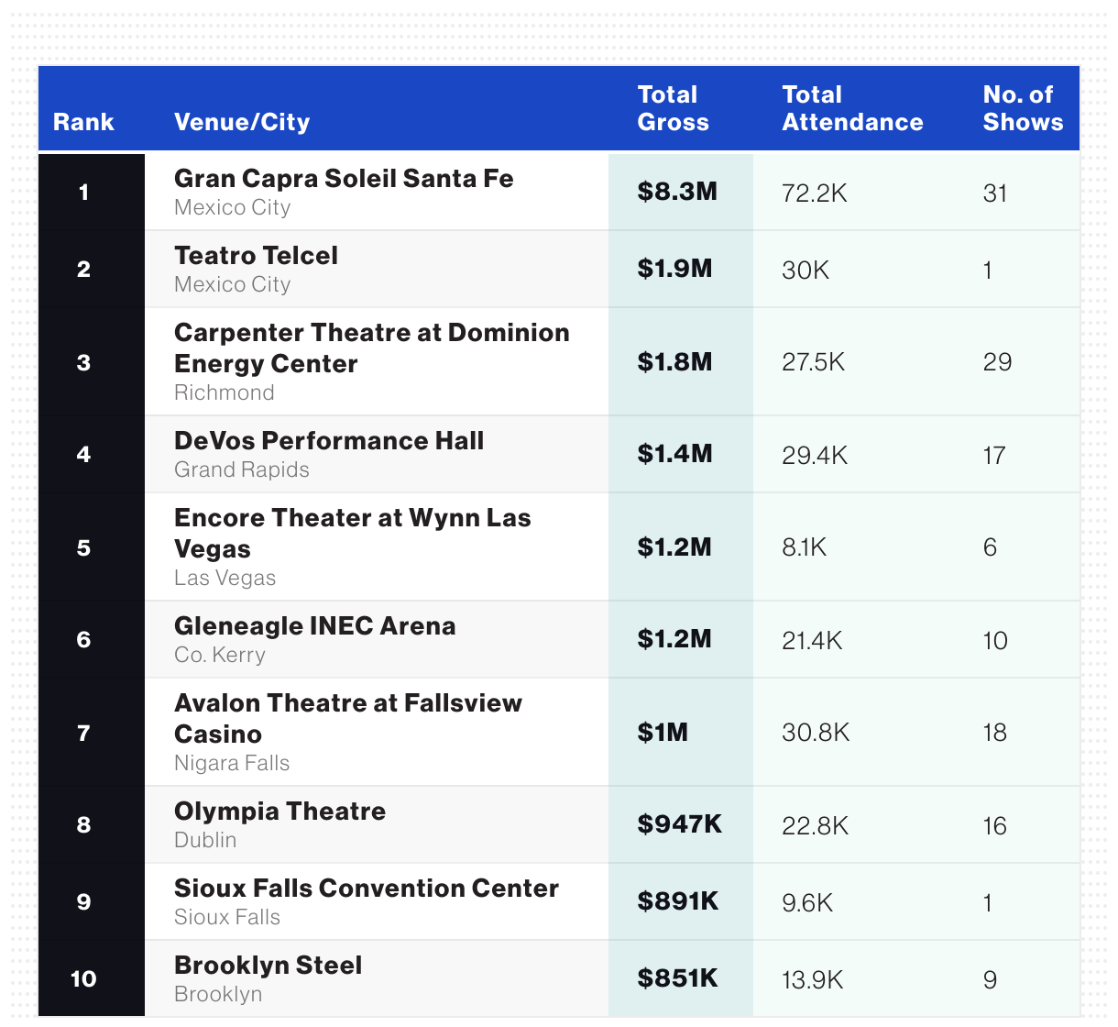Select the shows count for Encore Theater
The height and width of the screenshot is (1027, 1118).
(x=990, y=547)
